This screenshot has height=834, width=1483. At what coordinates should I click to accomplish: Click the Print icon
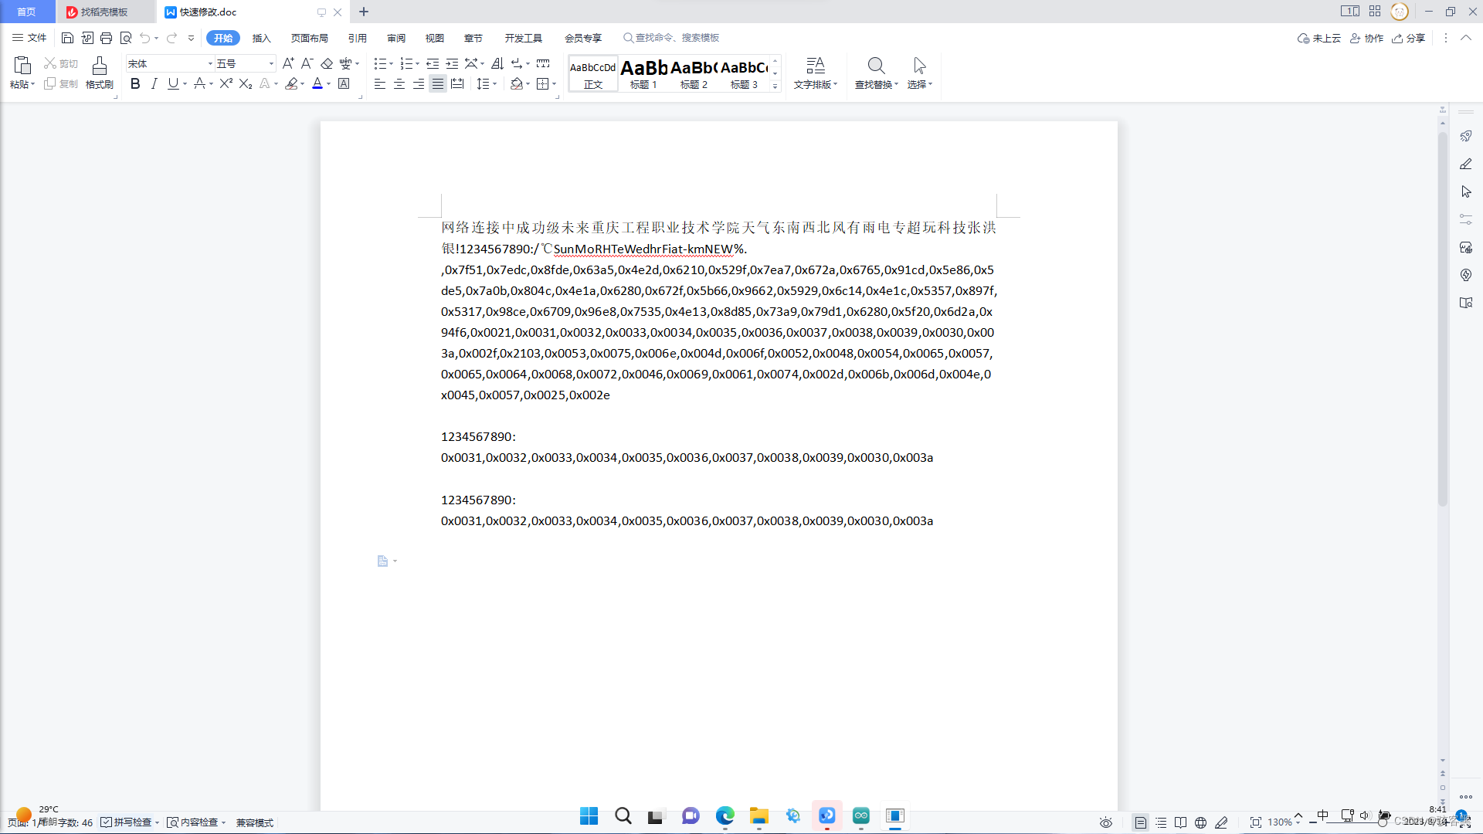[x=106, y=37]
